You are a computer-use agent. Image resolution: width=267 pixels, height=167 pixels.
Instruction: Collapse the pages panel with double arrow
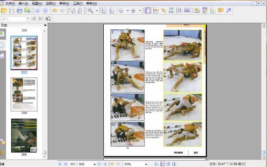45,25
